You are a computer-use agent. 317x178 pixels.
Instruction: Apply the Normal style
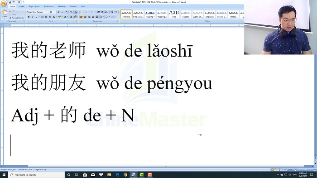[x=126, y=14]
